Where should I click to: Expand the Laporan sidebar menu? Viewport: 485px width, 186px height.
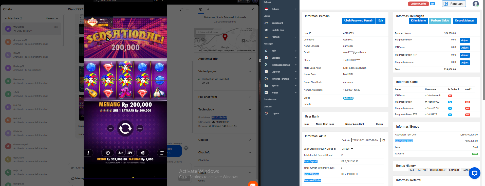pyautogui.click(x=280, y=72)
